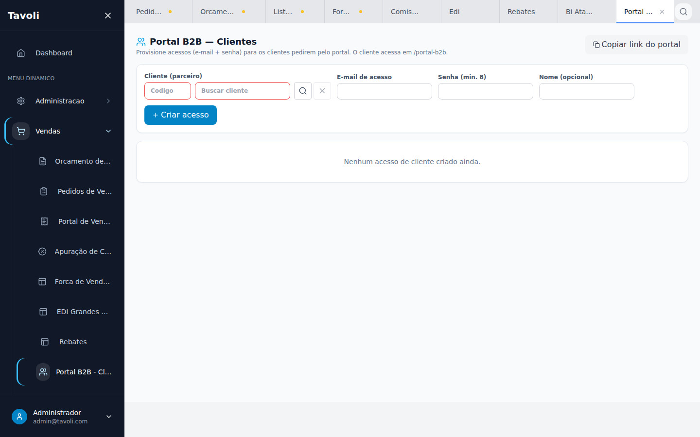Close the Tavoli sidebar with X icon

click(x=108, y=16)
